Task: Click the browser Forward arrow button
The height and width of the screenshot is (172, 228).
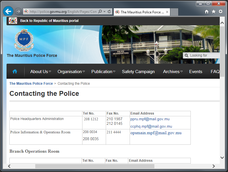Action: click(18, 11)
